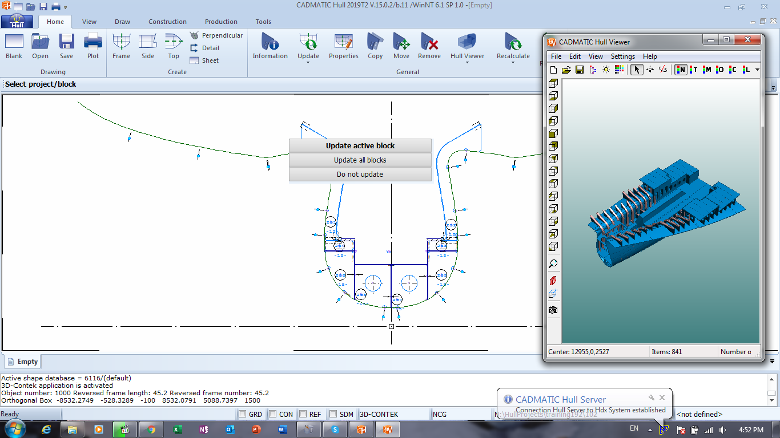
Task: Click the color palette icon in Hull Viewer toolbar
Action: (x=618, y=70)
